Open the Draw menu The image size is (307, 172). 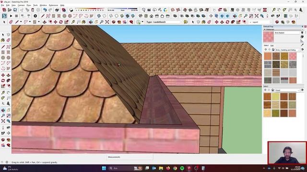tap(29, 5)
